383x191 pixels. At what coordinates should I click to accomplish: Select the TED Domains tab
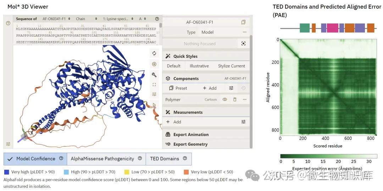pyautogui.click(x=168, y=159)
